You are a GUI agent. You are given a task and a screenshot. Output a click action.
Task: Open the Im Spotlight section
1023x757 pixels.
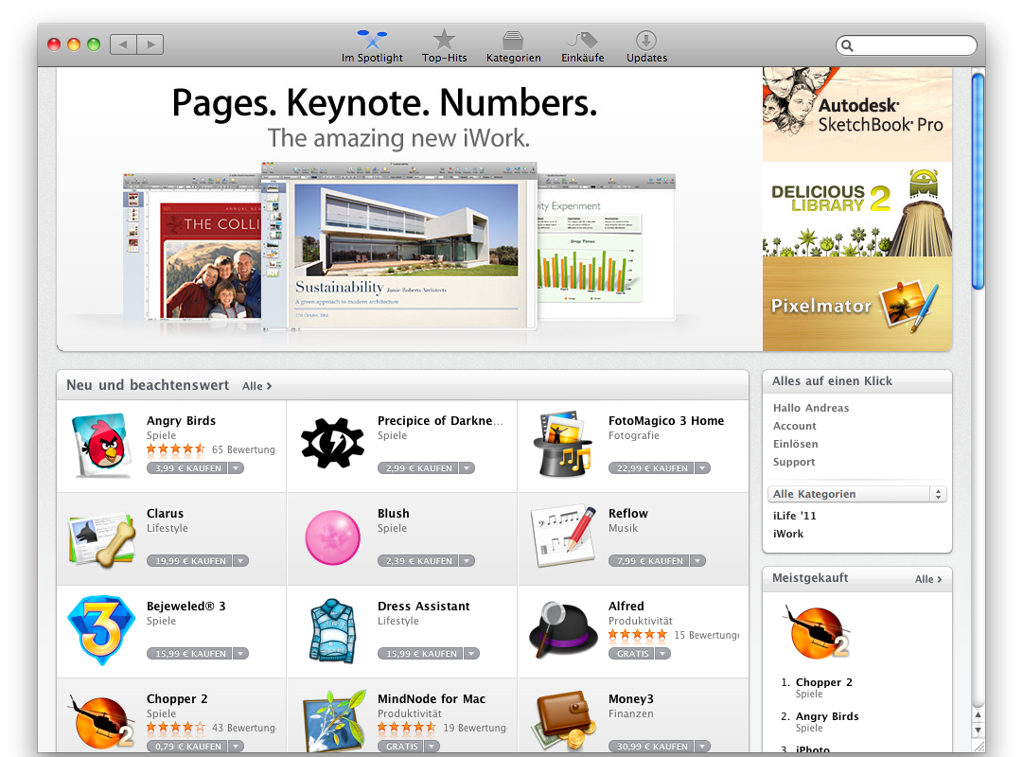[x=372, y=46]
